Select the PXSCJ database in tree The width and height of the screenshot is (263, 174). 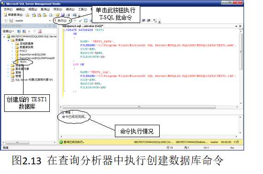[x=23, y=51]
